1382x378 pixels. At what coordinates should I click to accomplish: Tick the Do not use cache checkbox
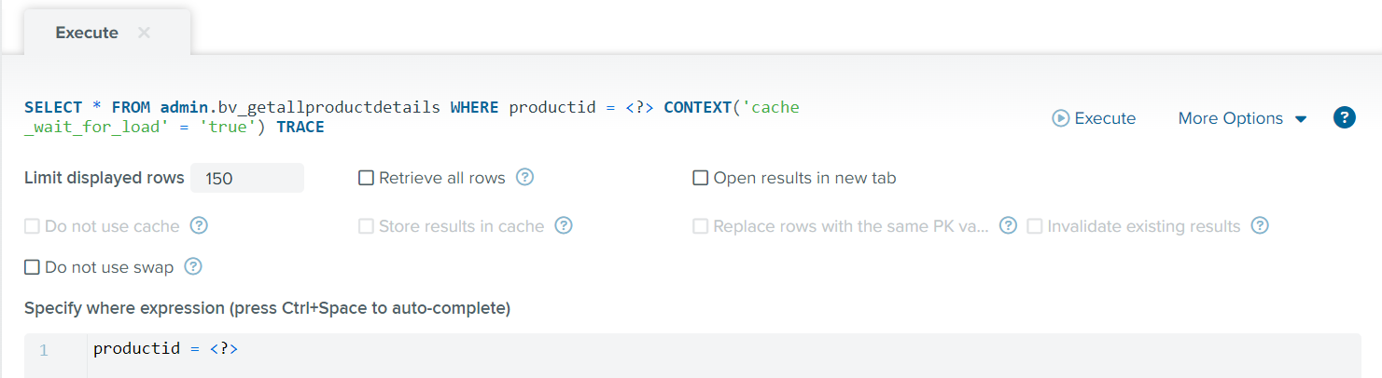point(32,226)
